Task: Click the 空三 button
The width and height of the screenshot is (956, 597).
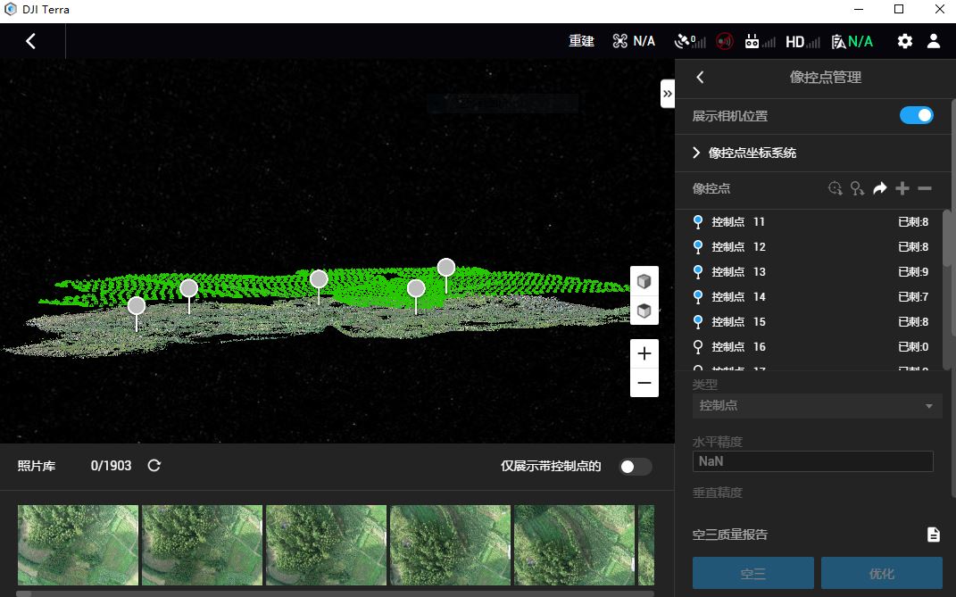Action: click(753, 573)
